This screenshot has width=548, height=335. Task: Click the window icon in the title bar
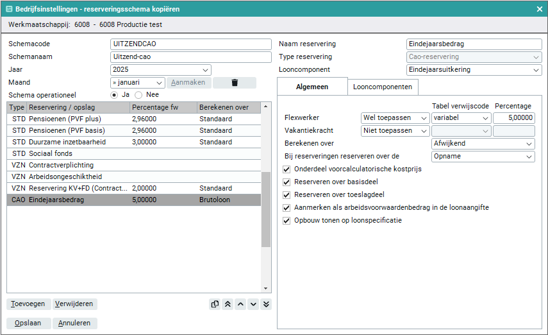coord(9,9)
